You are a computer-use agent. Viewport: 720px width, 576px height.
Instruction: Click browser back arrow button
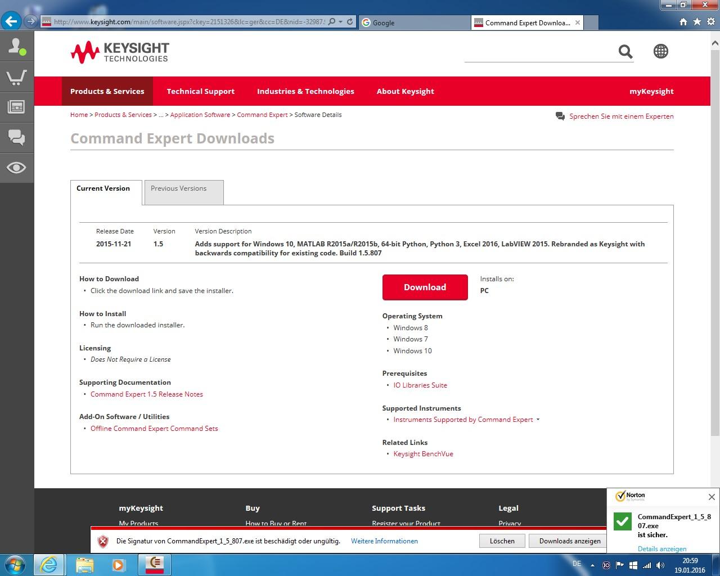pos(11,22)
